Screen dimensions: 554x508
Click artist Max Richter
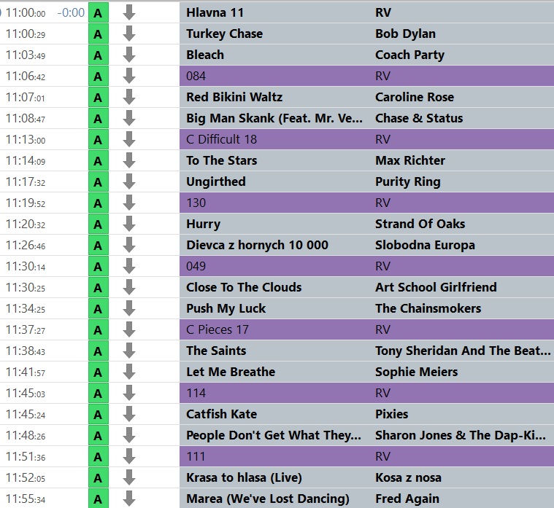tap(410, 161)
